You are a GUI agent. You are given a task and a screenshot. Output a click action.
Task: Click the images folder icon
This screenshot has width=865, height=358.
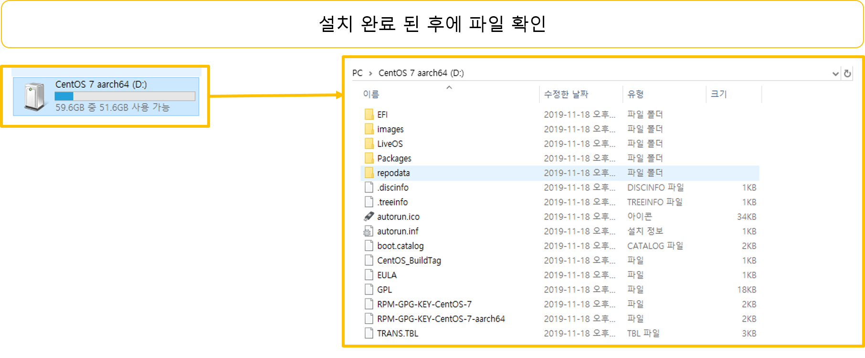369,129
